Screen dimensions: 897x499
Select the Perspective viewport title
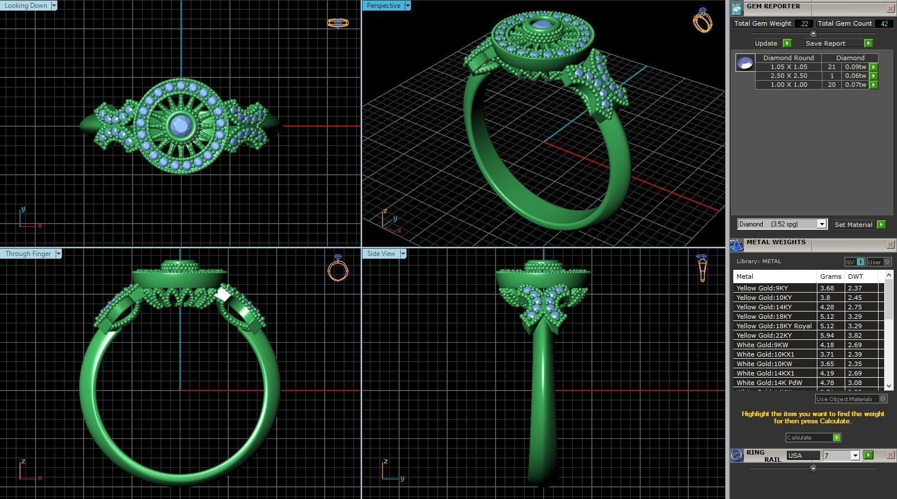tap(384, 6)
